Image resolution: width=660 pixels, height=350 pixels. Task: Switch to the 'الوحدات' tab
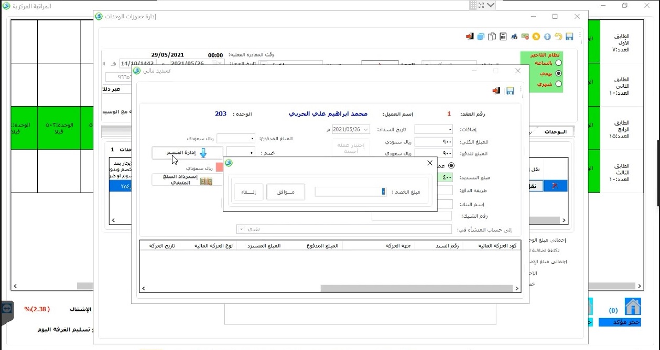tap(554, 132)
